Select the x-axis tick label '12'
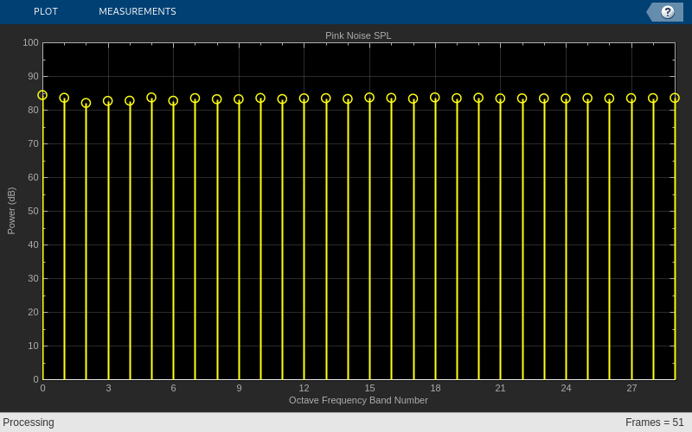 [x=304, y=388]
